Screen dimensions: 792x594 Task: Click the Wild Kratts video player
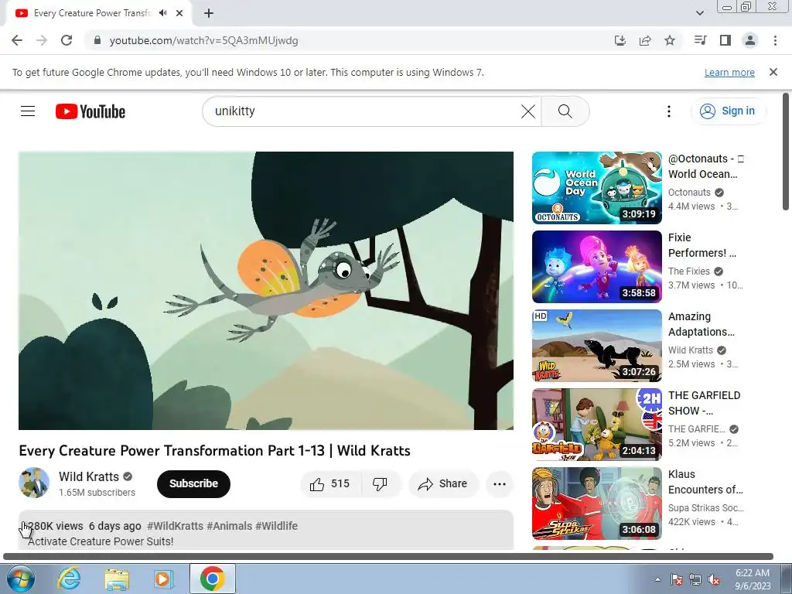click(266, 291)
